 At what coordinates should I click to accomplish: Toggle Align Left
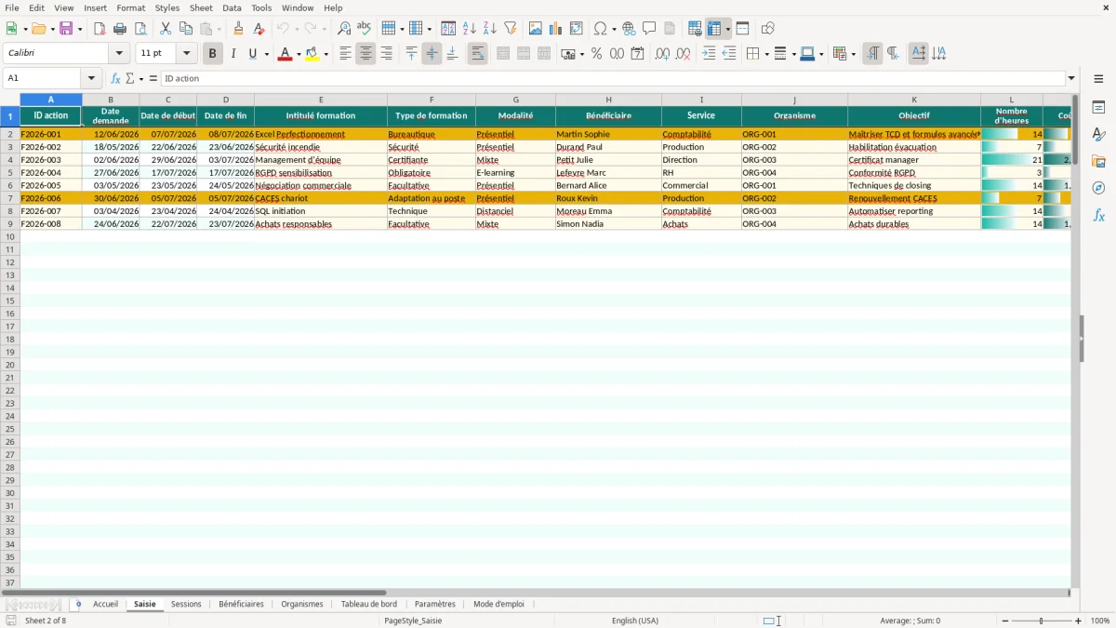pyautogui.click(x=345, y=54)
